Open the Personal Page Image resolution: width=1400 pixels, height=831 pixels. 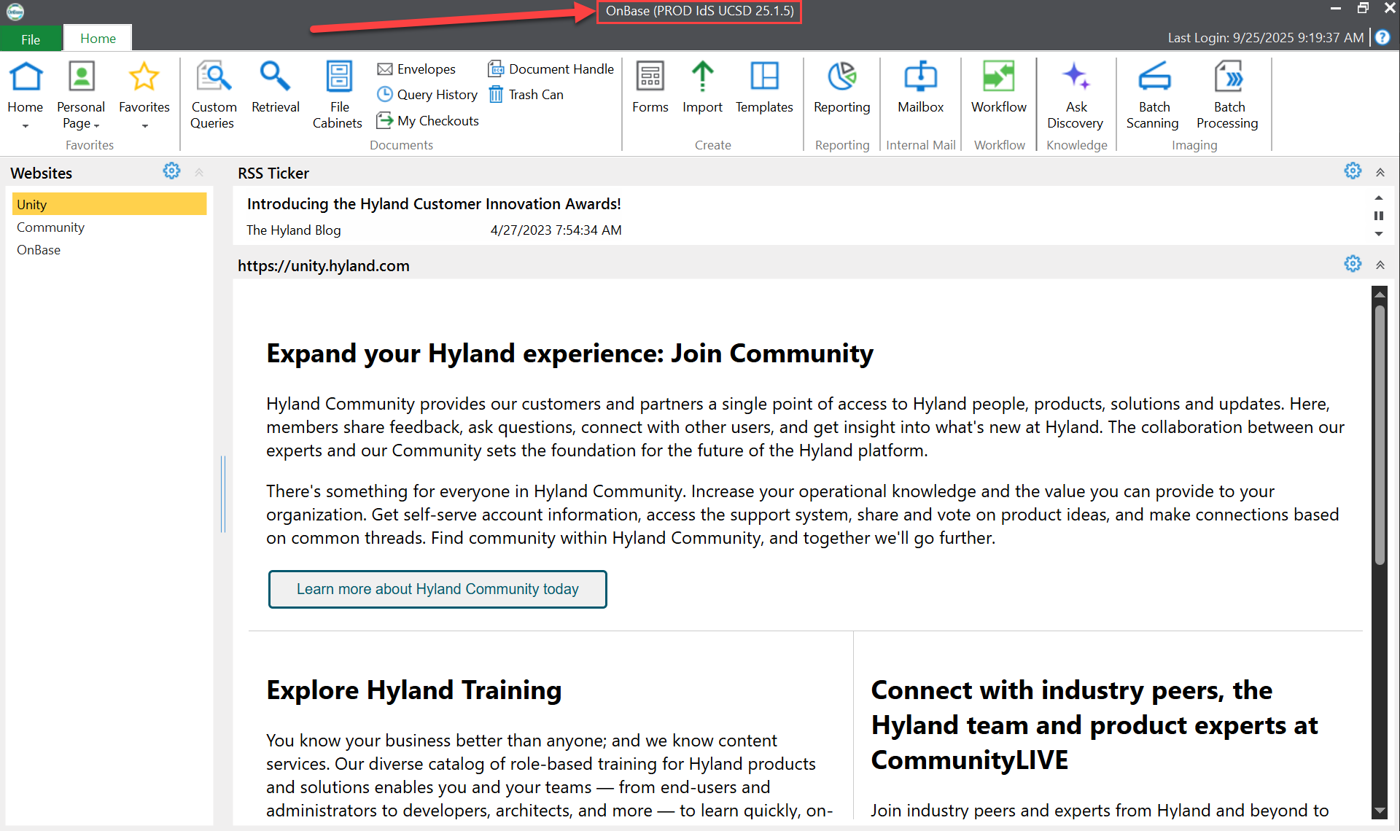tap(81, 95)
